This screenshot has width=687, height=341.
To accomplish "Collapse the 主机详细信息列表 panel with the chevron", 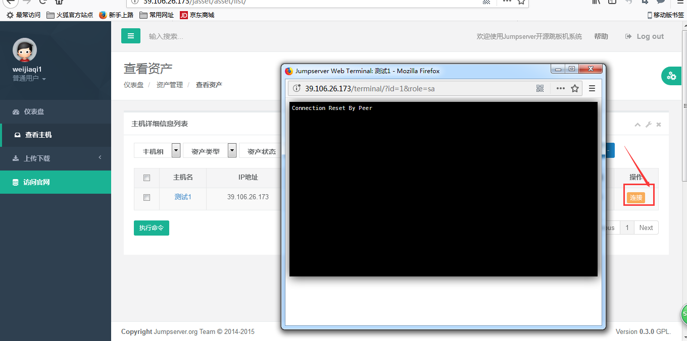I will click(x=638, y=125).
